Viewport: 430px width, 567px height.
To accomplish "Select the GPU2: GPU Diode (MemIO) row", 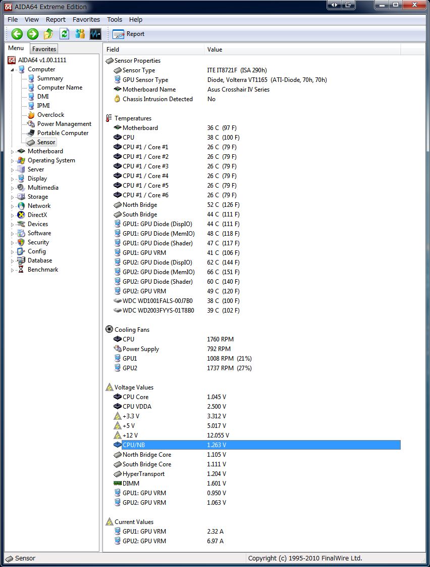I will (x=257, y=272).
